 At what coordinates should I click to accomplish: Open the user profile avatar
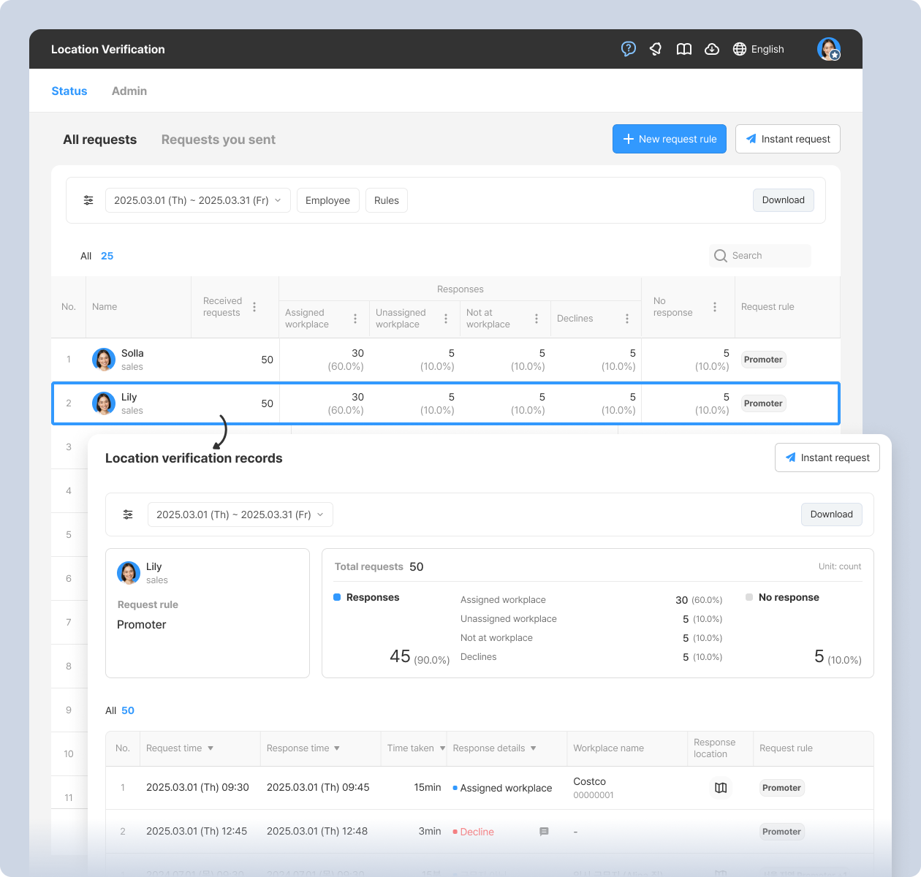(x=828, y=49)
